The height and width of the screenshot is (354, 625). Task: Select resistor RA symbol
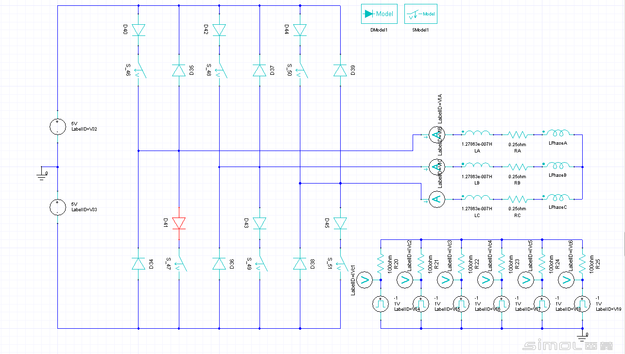(517, 135)
